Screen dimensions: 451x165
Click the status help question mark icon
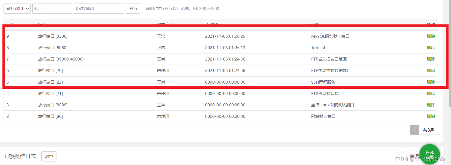[x=169, y=24]
